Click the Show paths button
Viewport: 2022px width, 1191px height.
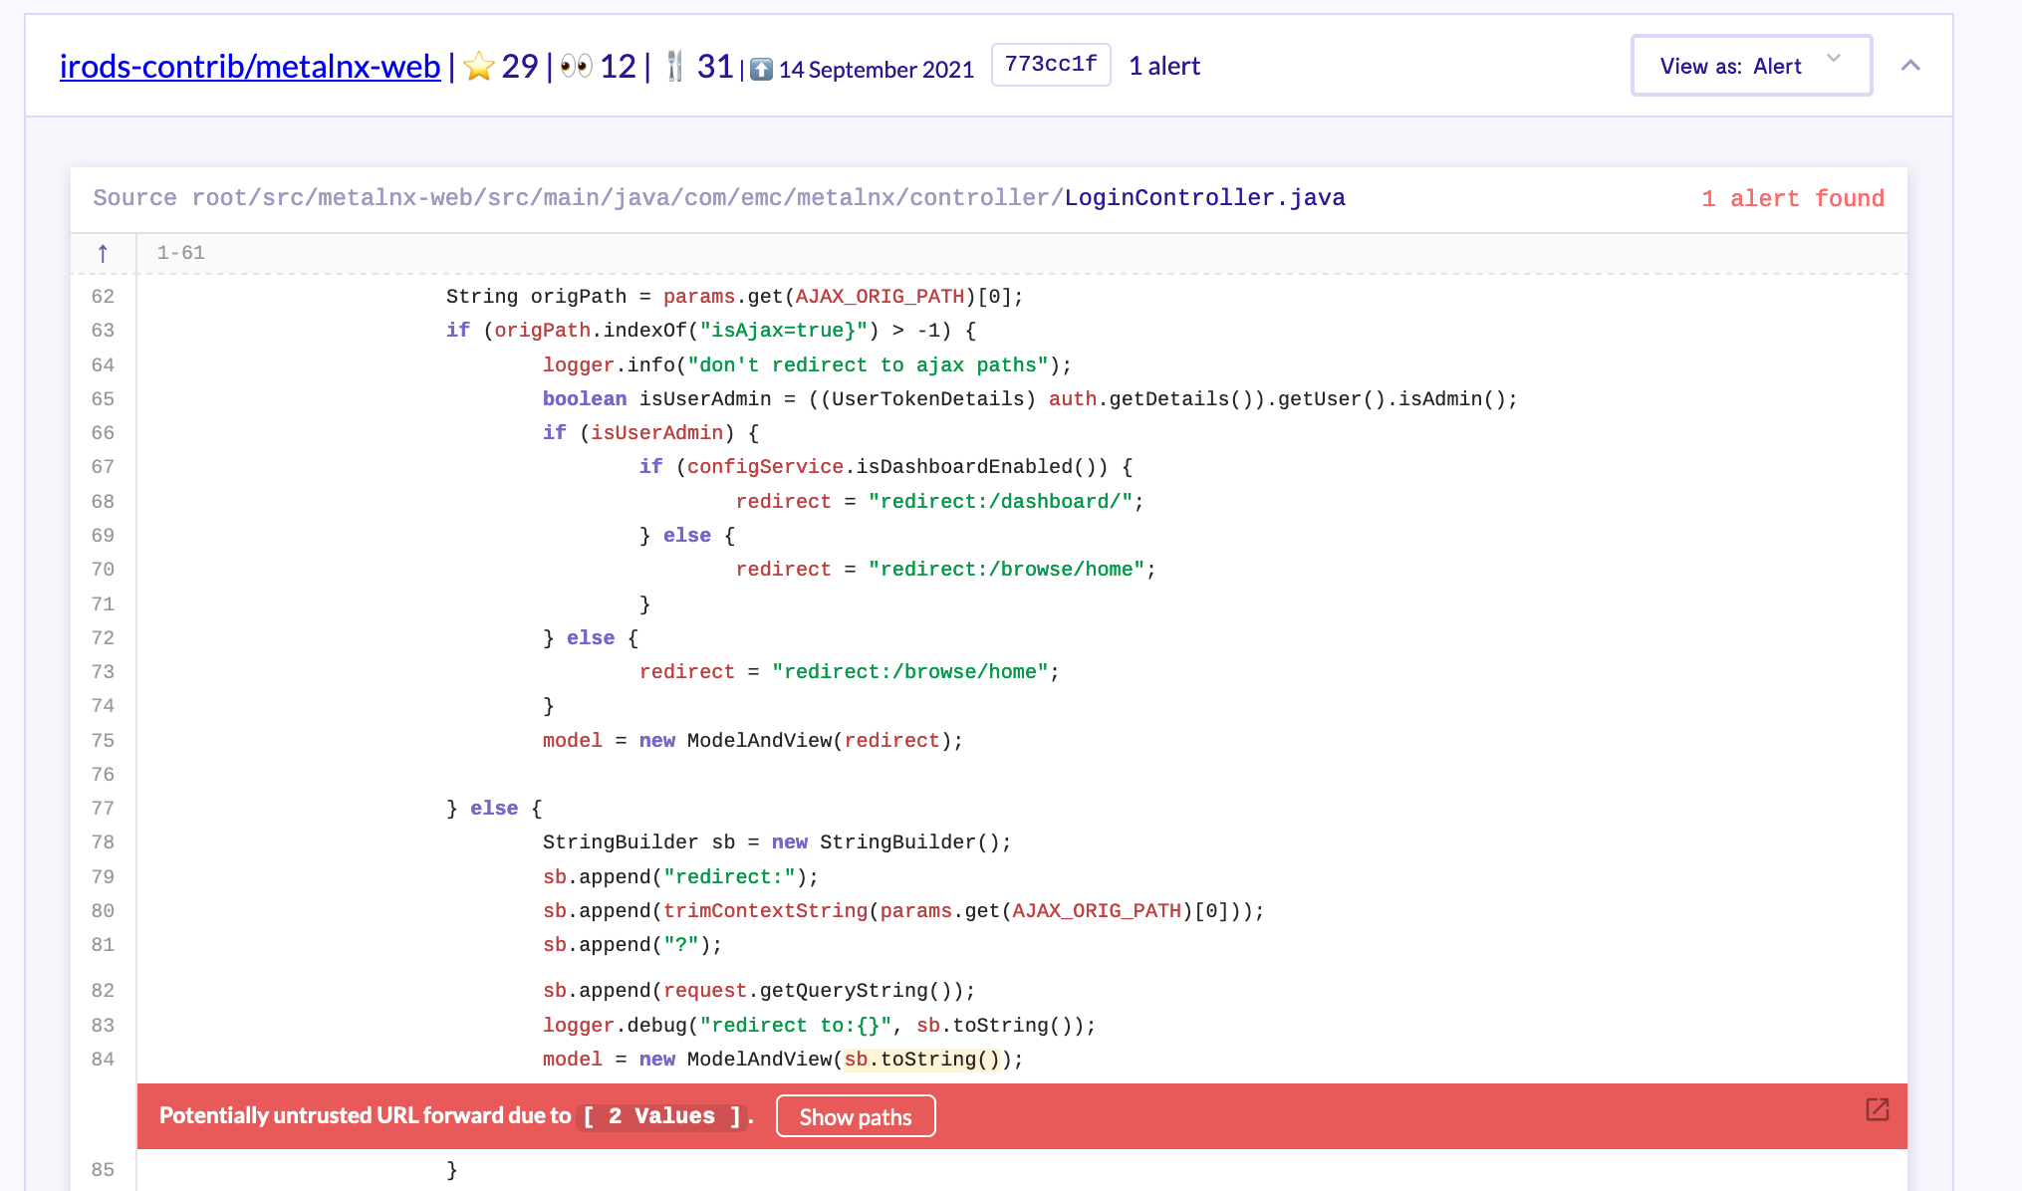[855, 1116]
